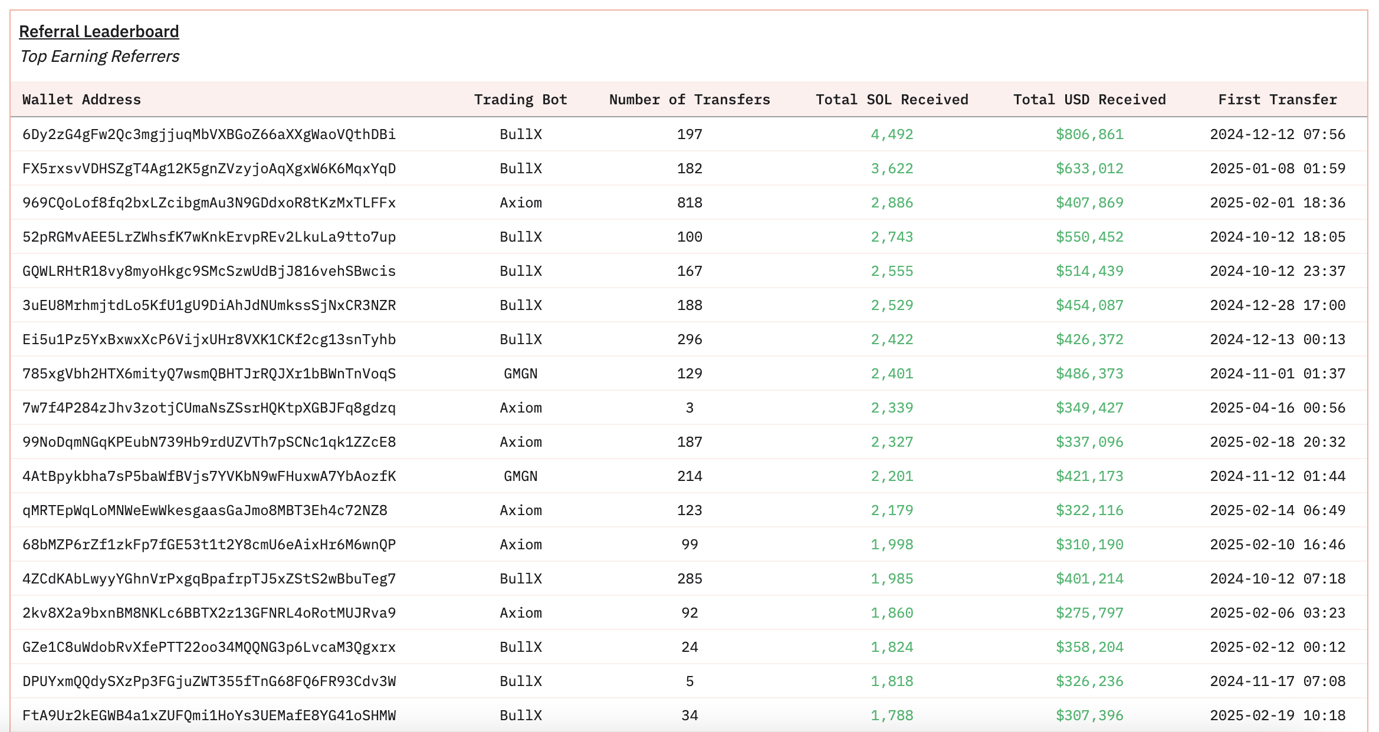
Task: Click the GMGN bot cell with 129 transfers
Action: tap(520, 374)
